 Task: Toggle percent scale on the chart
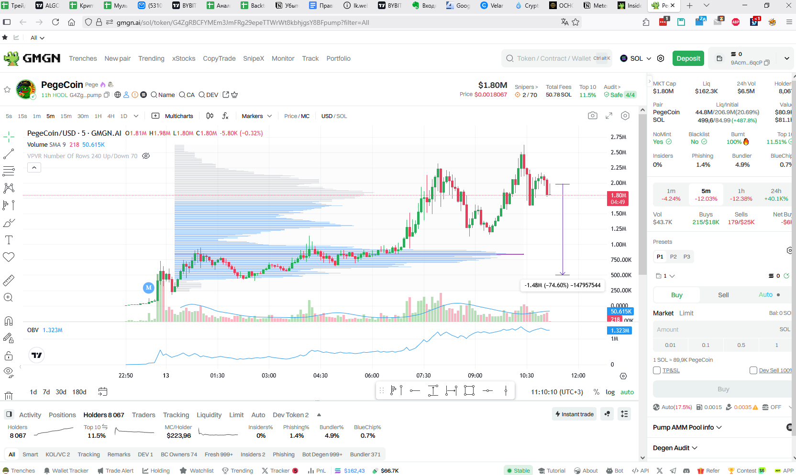click(x=596, y=392)
